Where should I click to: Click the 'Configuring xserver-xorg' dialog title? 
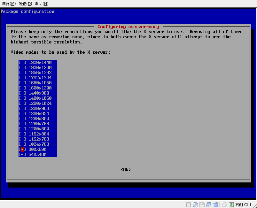point(128,27)
